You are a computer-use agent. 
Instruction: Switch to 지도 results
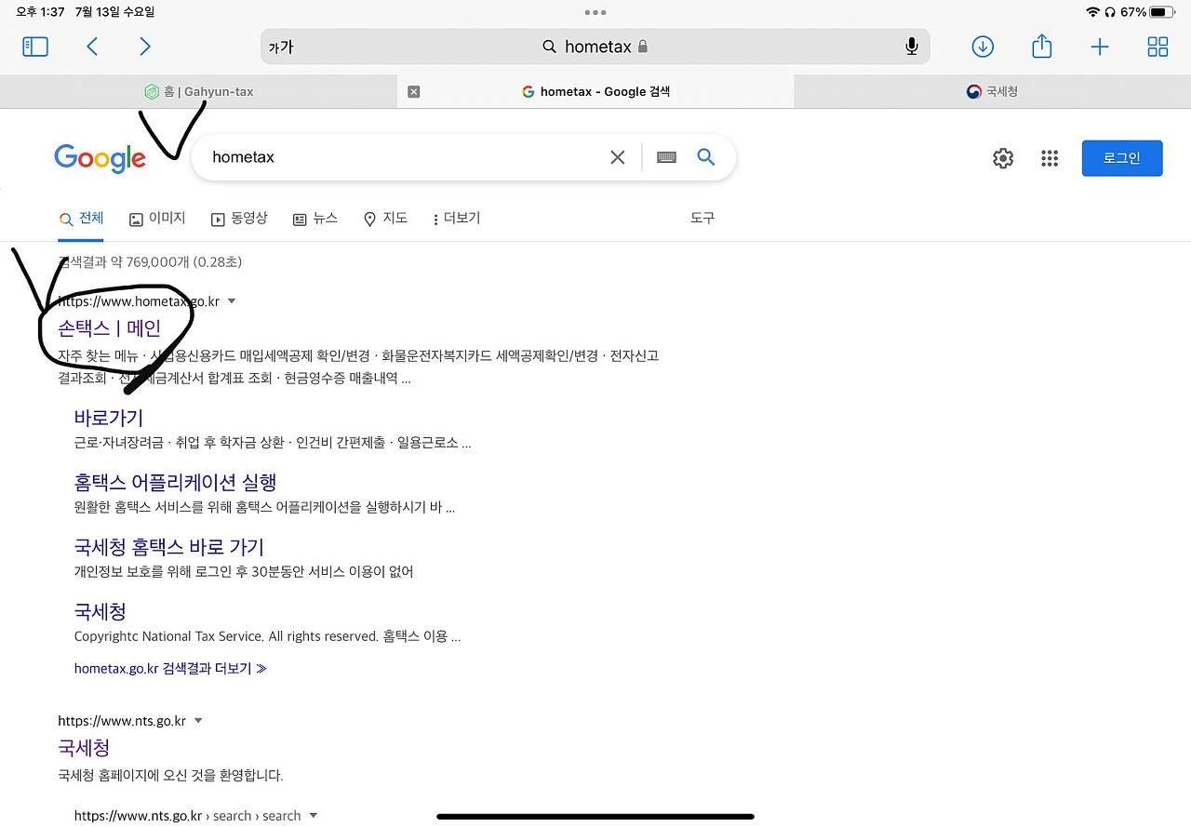point(385,219)
